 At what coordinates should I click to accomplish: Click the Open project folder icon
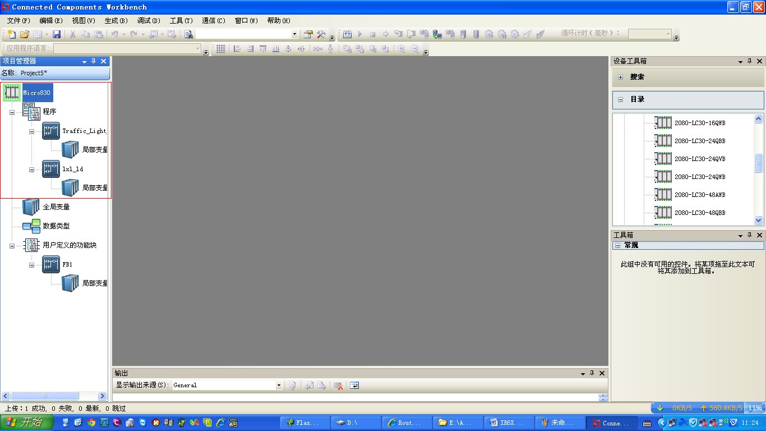tap(24, 34)
